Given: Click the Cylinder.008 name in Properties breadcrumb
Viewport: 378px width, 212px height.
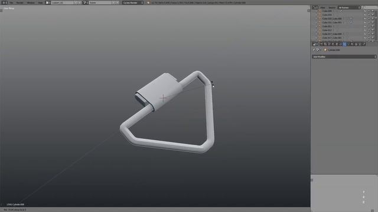Looking at the screenshot, I should (334, 50).
